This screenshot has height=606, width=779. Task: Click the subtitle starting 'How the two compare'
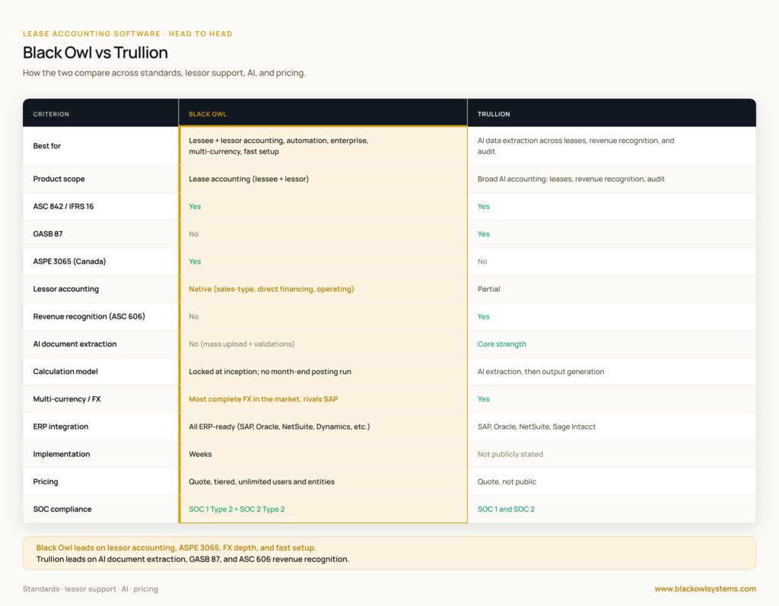pyautogui.click(x=164, y=72)
